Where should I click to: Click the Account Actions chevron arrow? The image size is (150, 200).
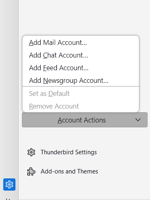click(x=138, y=120)
